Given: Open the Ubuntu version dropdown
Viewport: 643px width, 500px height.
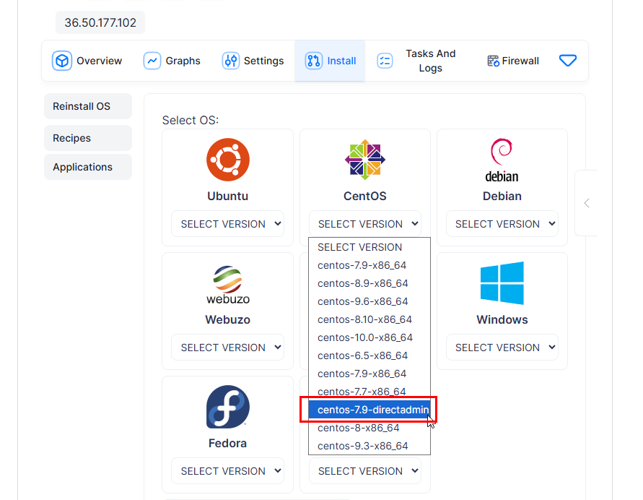Looking at the screenshot, I should coord(228,224).
